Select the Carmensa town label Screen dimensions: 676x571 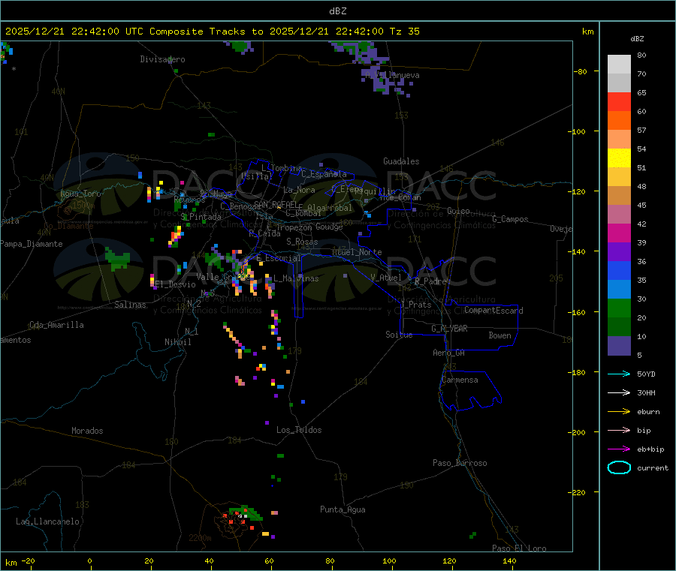pyautogui.click(x=460, y=380)
